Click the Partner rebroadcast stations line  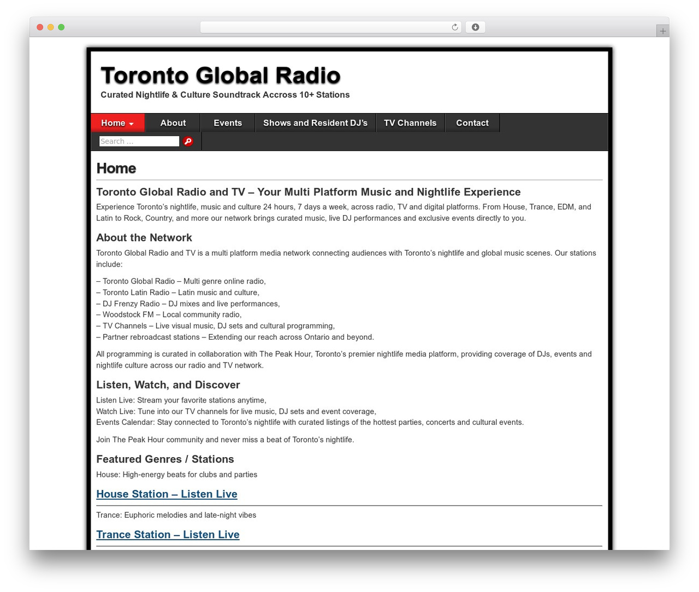pos(235,337)
